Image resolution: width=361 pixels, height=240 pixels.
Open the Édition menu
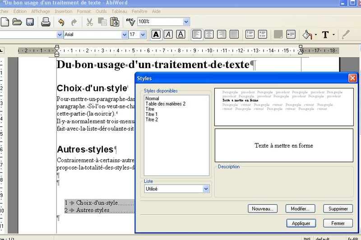pos(20,11)
